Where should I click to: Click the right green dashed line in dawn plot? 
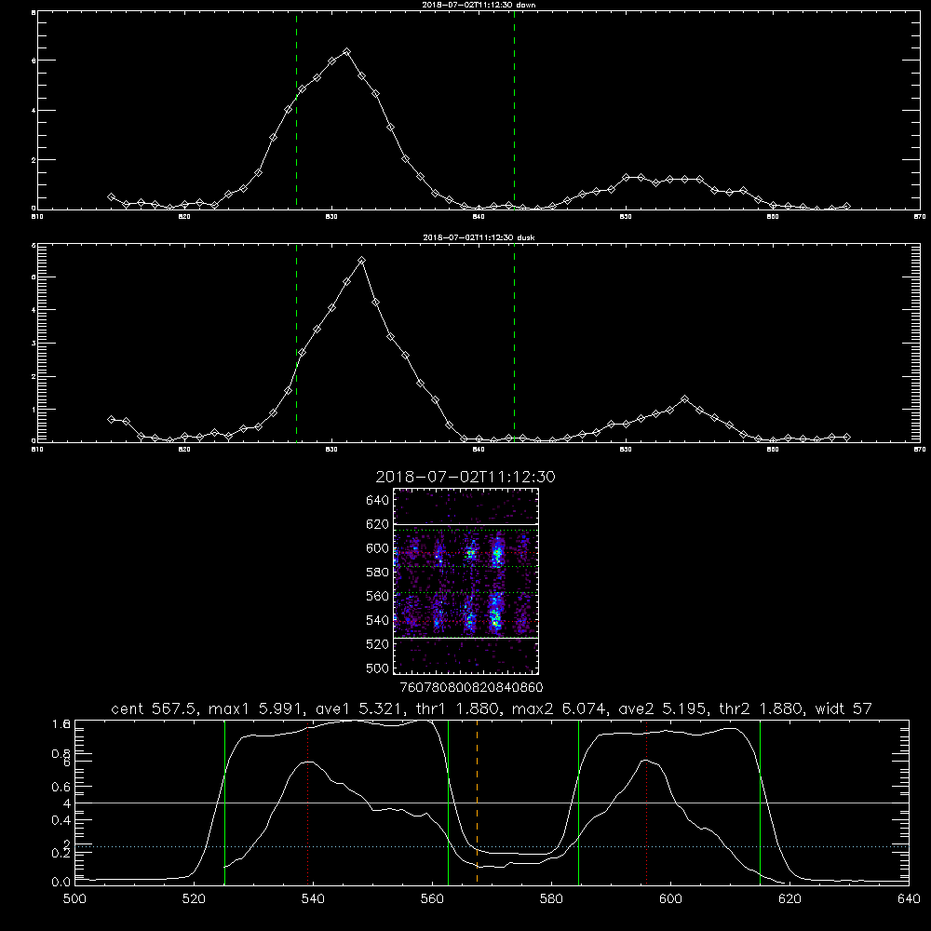514,110
